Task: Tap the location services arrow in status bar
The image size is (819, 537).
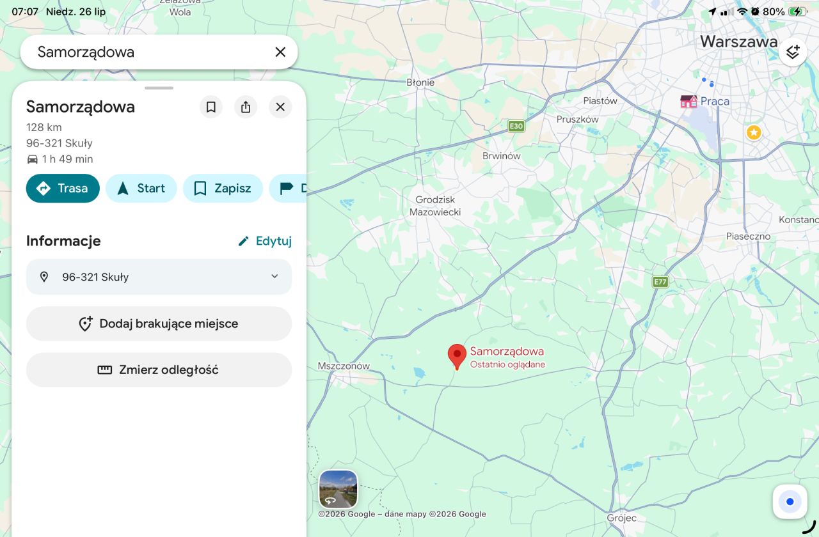Action: point(712,12)
